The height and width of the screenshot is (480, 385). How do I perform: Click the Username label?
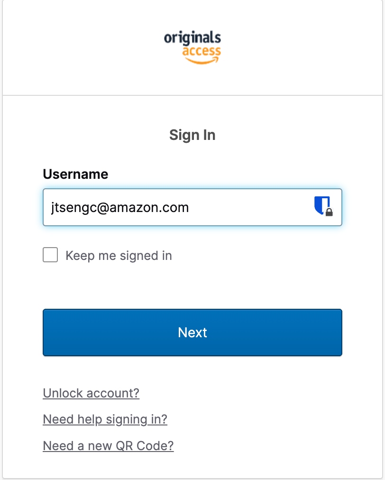coord(75,174)
